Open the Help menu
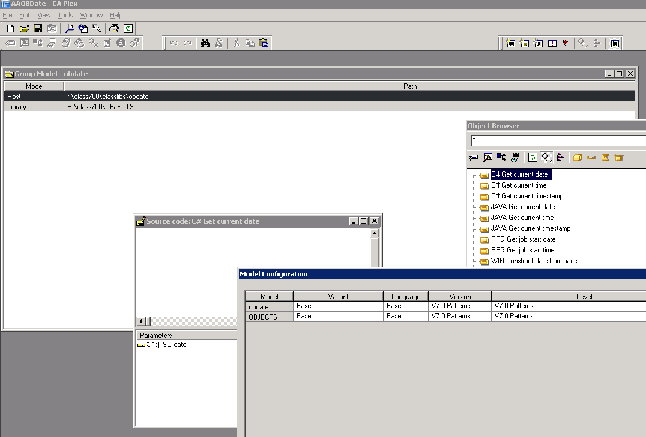Viewport: 646px width, 437px height. point(116,15)
